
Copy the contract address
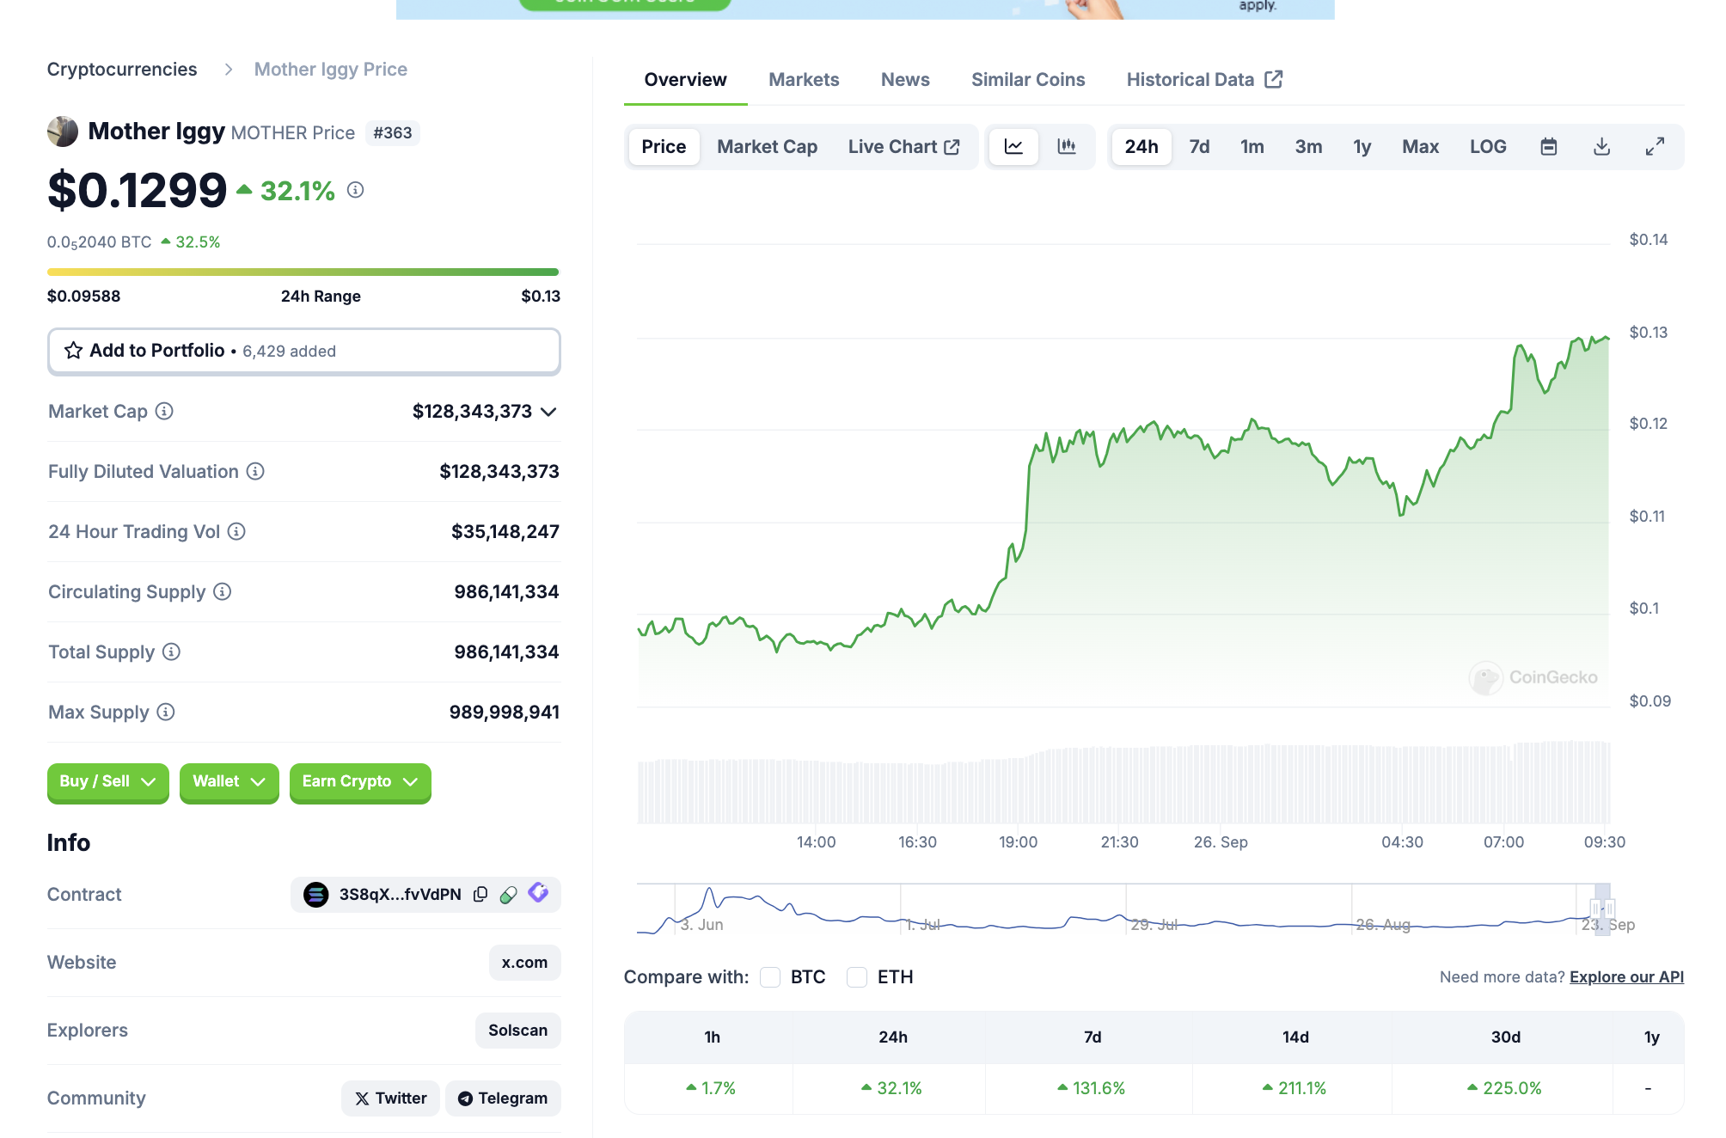coord(480,895)
